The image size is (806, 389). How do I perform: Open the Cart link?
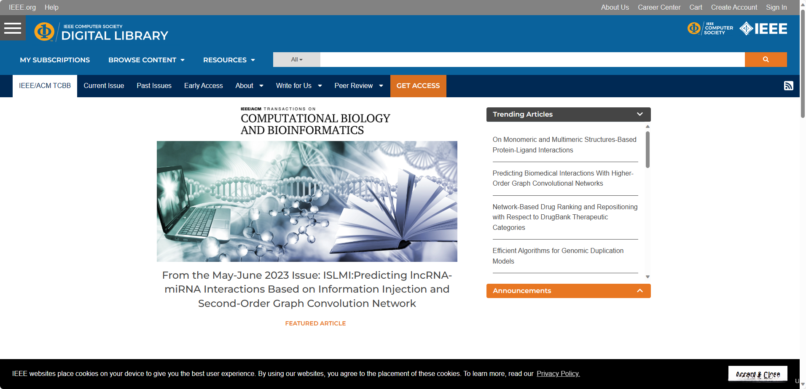(x=696, y=7)
